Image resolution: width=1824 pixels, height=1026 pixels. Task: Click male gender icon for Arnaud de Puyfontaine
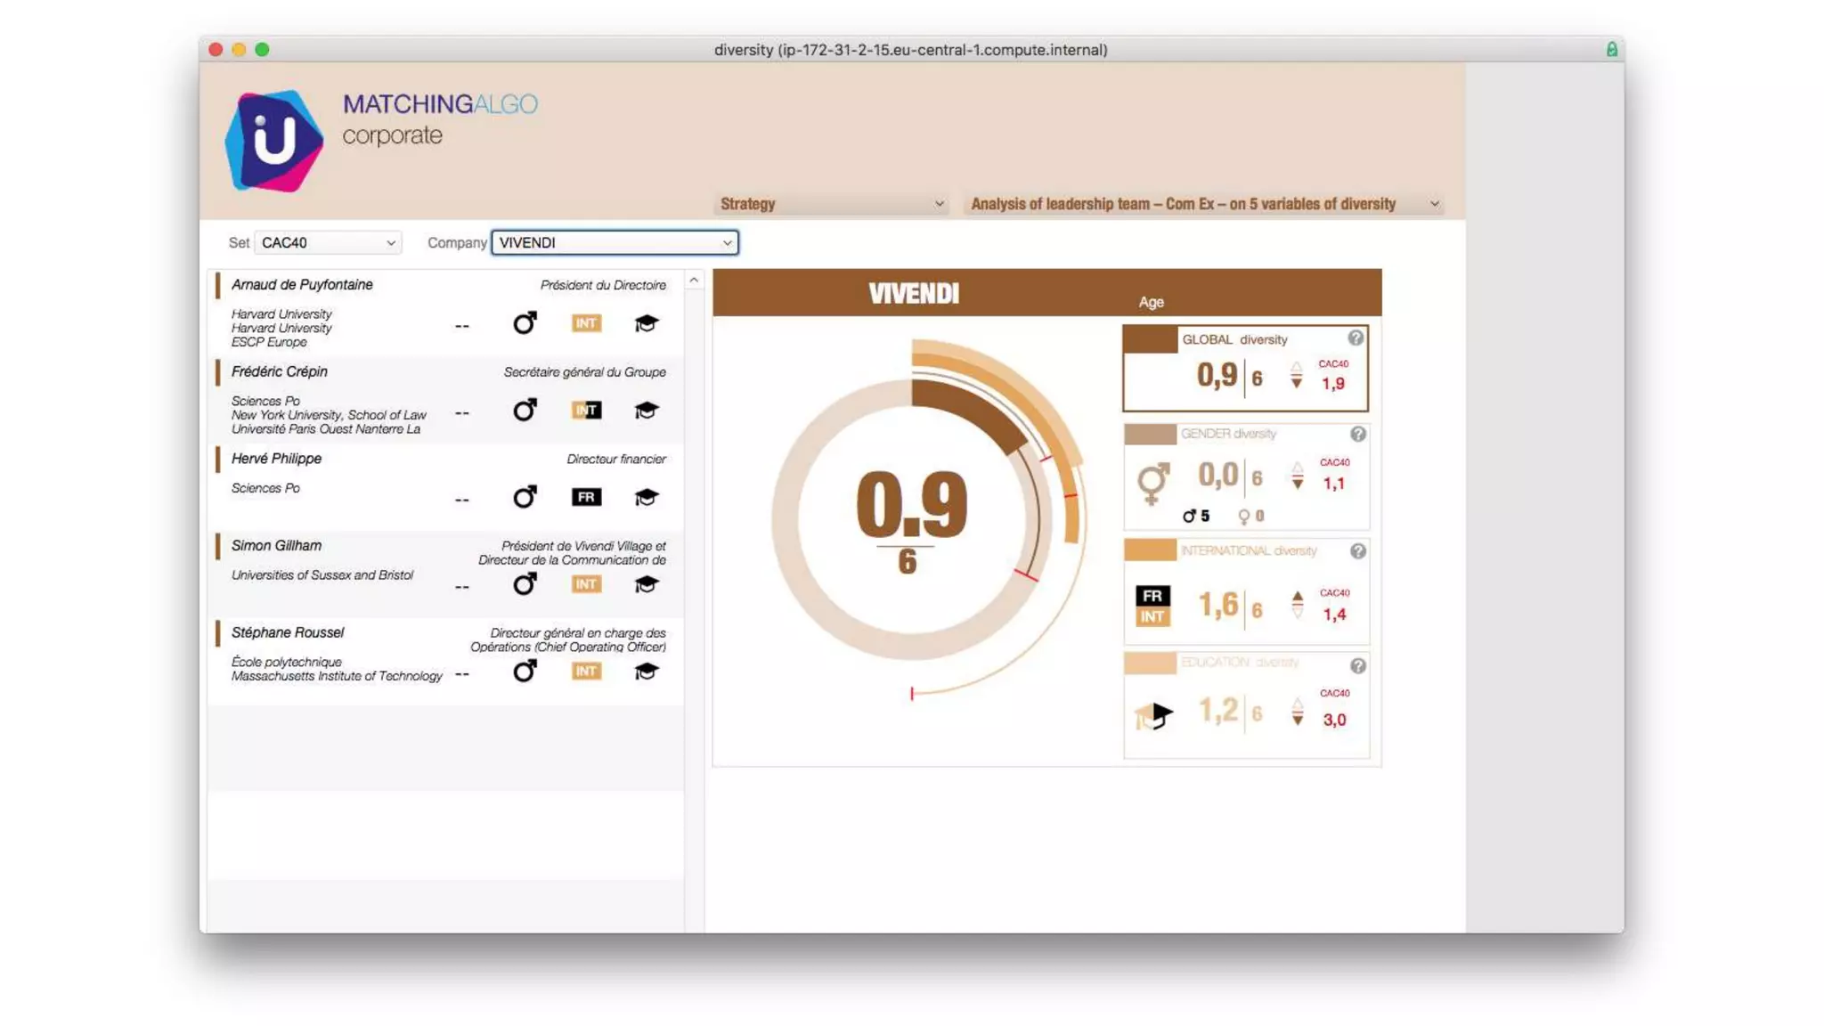pos(525,322)
